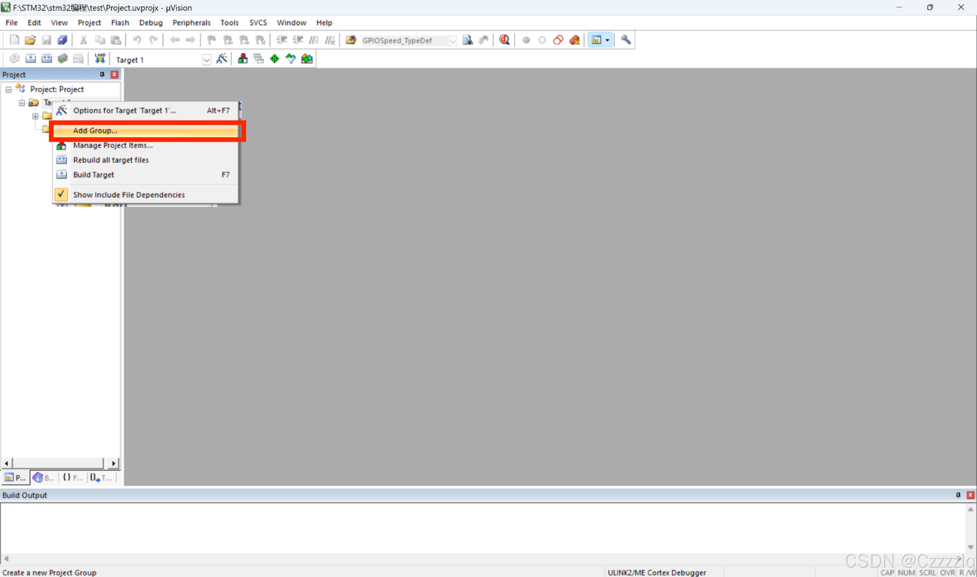This screenshot has width=977, height=577.
Task: Start debug session with magnifier icon
Action: [504, 40]
